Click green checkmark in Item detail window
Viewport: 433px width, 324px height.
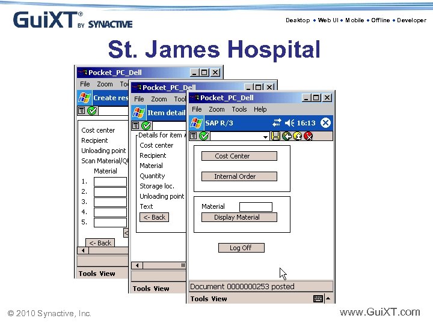click(x=146, y=125)
